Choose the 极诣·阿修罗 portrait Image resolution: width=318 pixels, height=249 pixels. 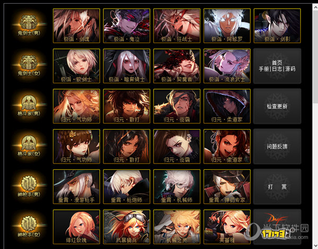coord(227,26)
